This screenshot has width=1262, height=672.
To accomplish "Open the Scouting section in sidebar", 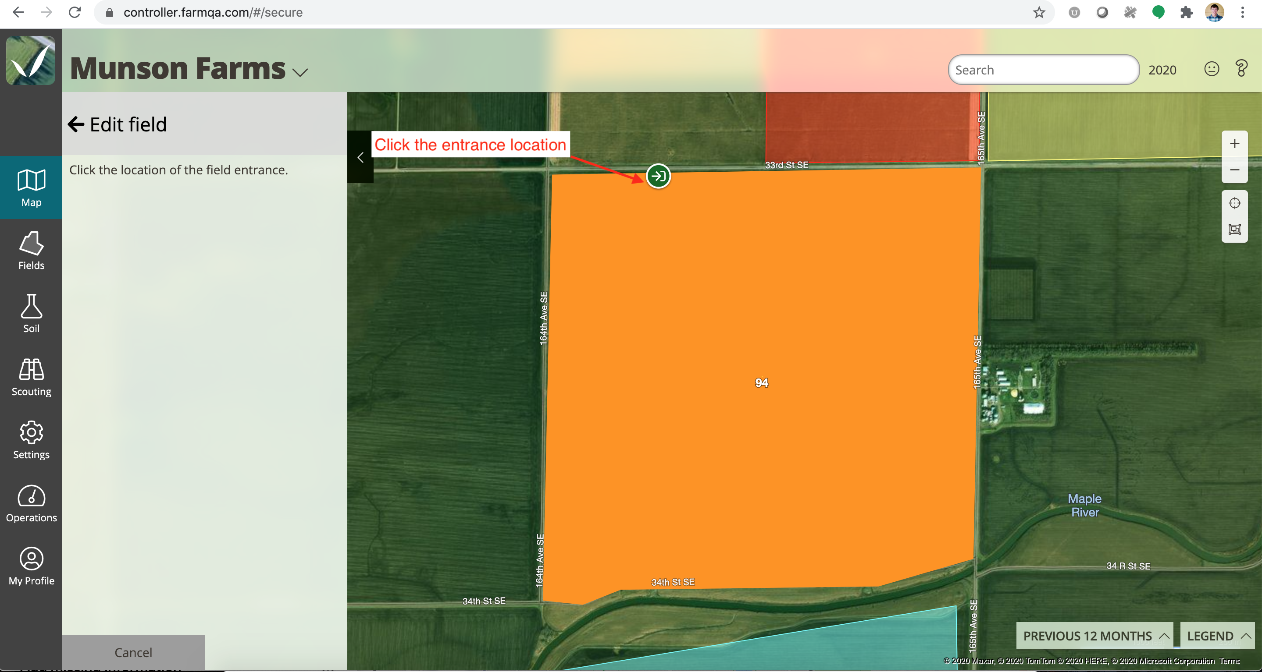I will [x=32, y=377].
